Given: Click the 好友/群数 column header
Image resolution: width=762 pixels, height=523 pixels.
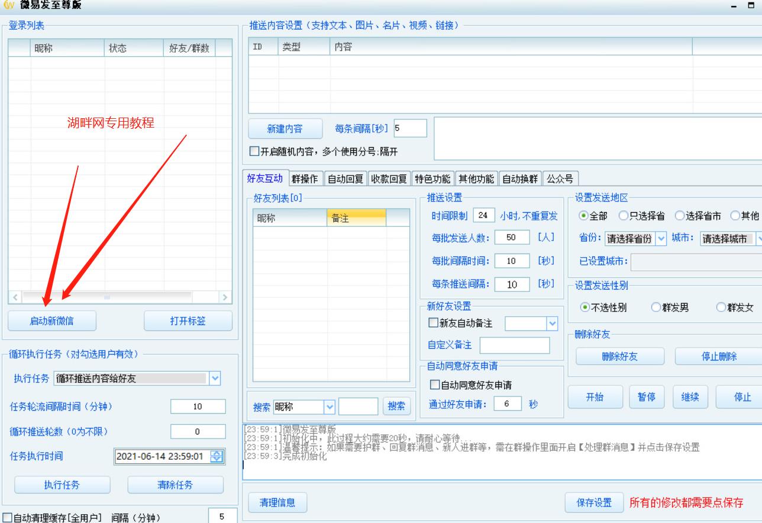Looking at the screenshot, I should (x=189, y=48).
